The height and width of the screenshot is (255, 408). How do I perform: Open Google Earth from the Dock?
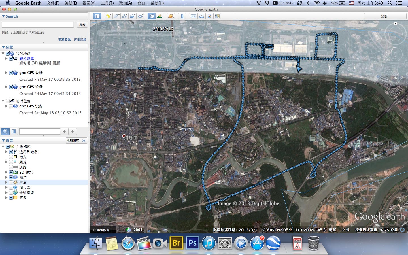point(273,243)
